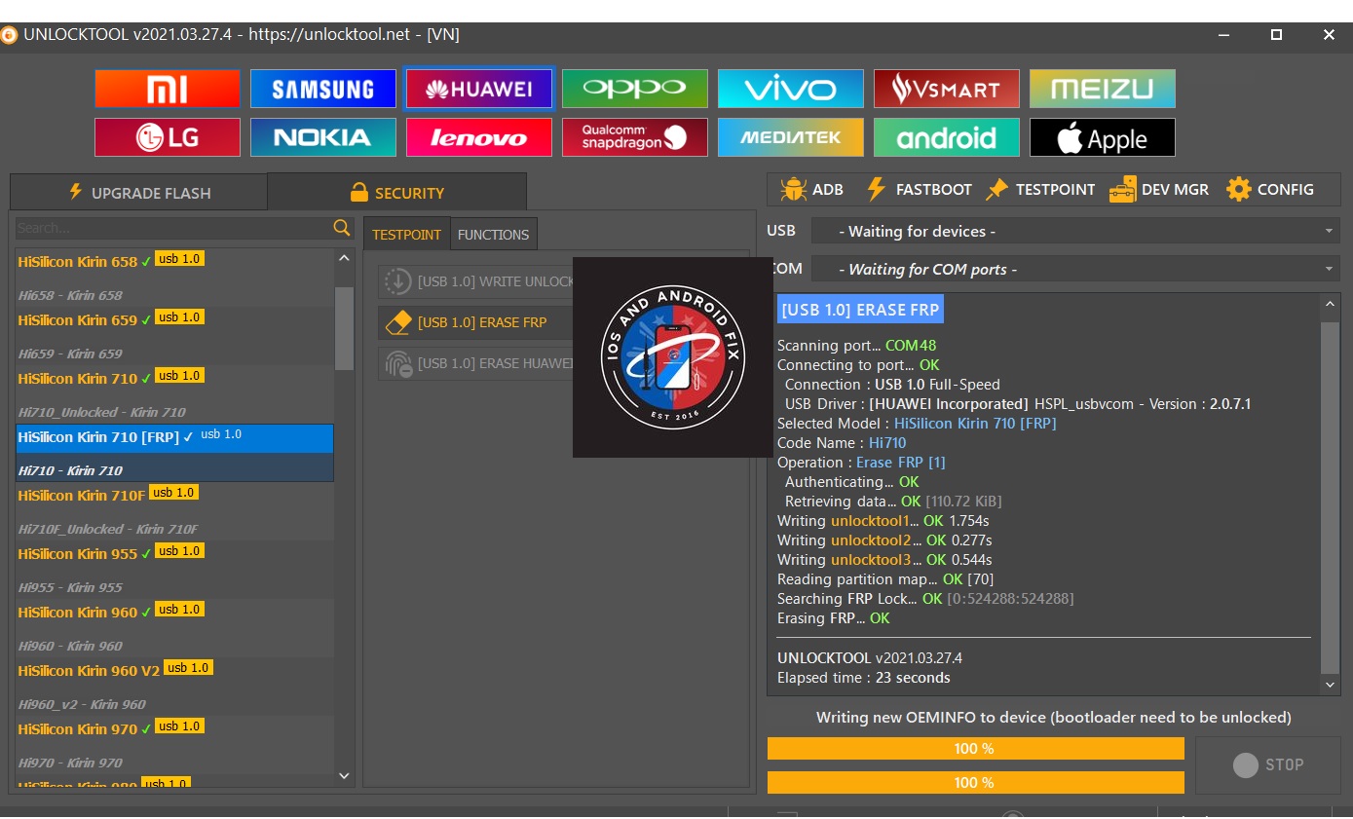1353x819 pixels.
Task: Click the Fastboot lightning icon
Action: [877, 189]
